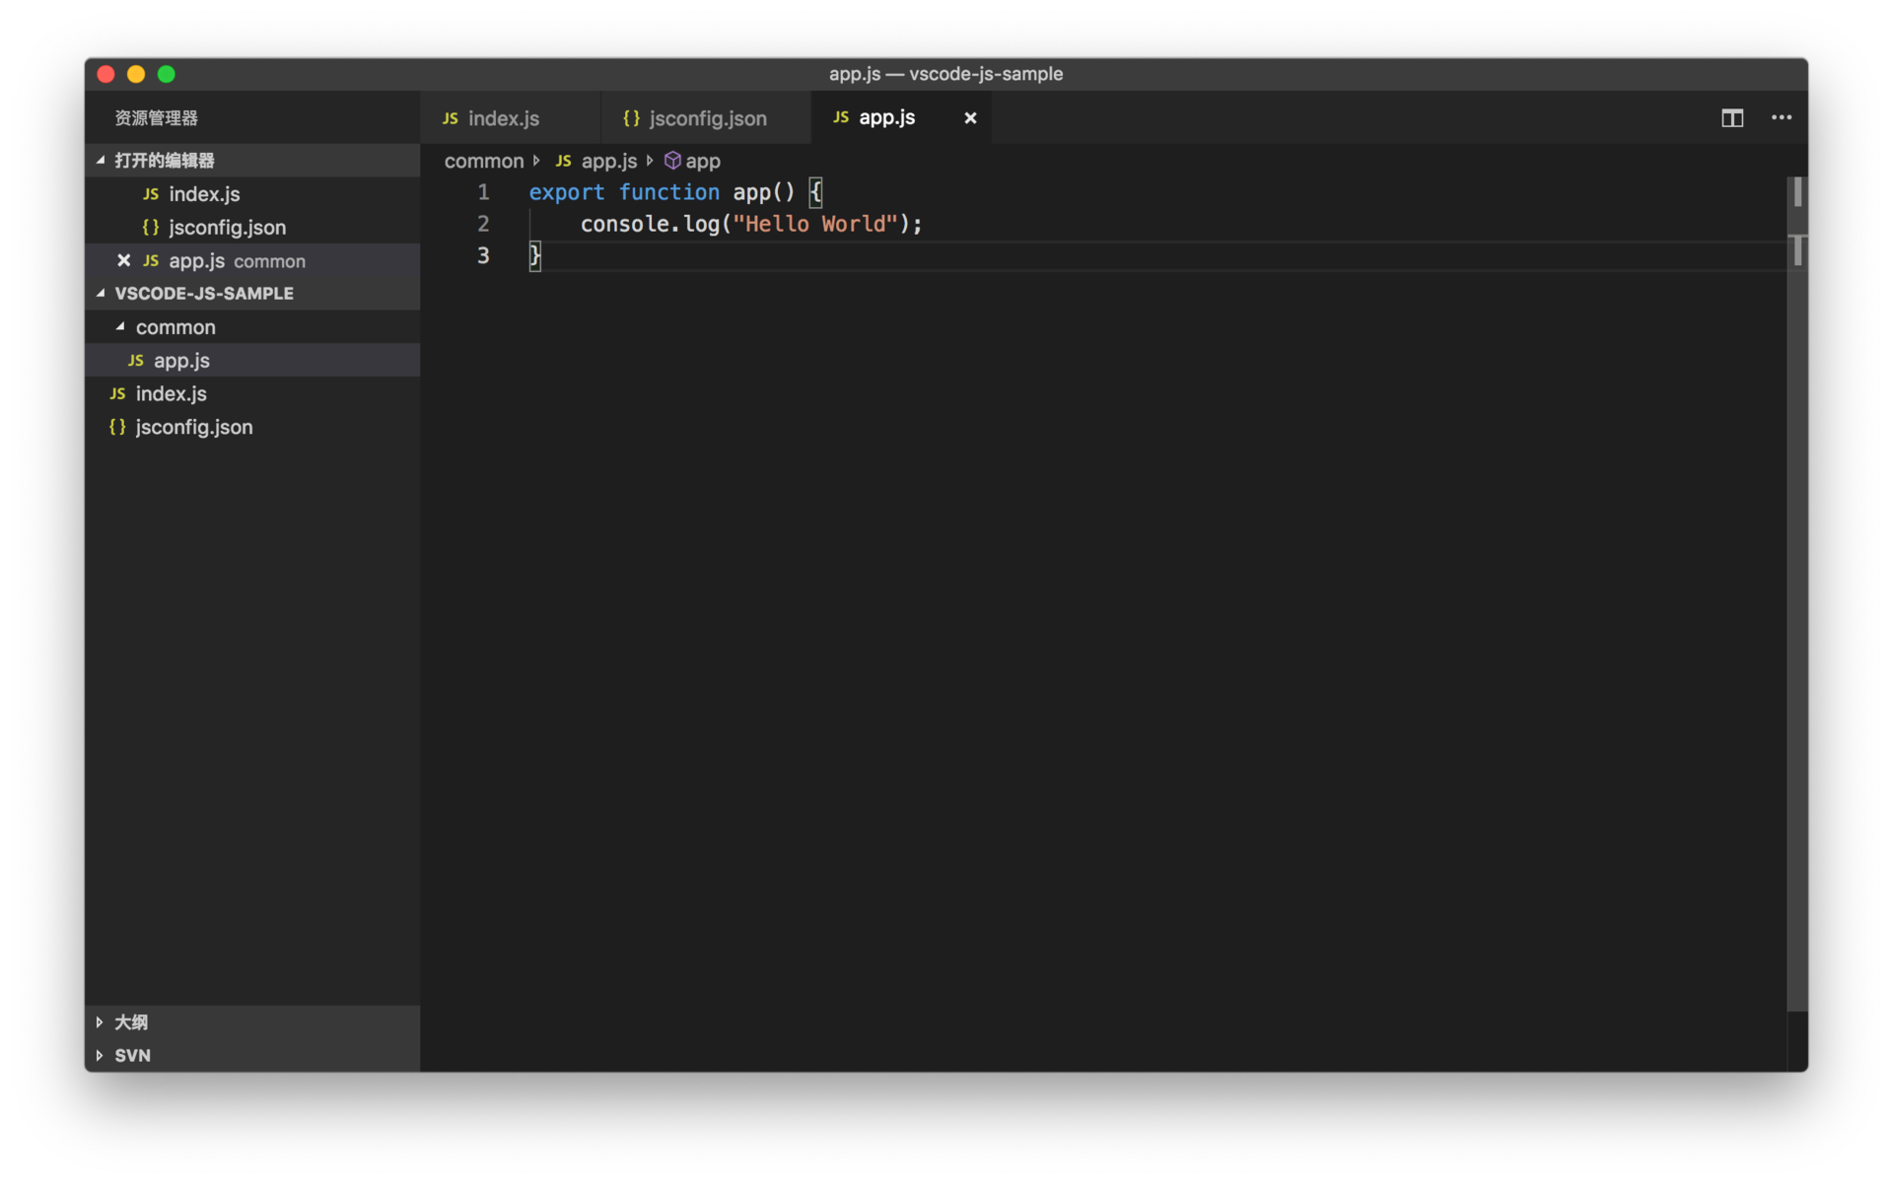1893x1184 pixels.
Task: Close the app.js editor tab
Action: [x=970, y=118]
